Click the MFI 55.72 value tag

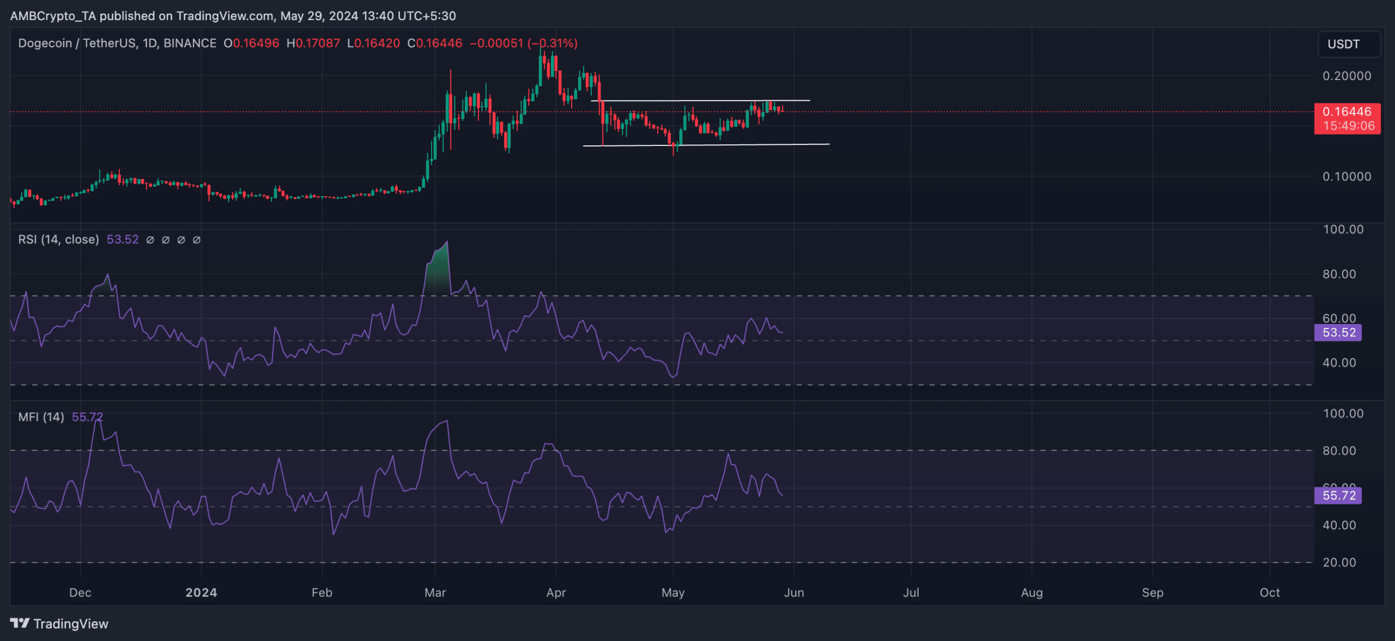1338,495
